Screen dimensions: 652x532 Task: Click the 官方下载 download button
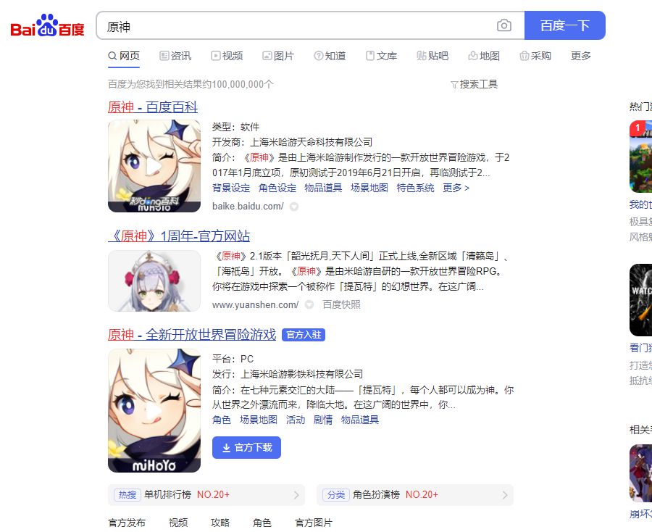tap(246, 448)
